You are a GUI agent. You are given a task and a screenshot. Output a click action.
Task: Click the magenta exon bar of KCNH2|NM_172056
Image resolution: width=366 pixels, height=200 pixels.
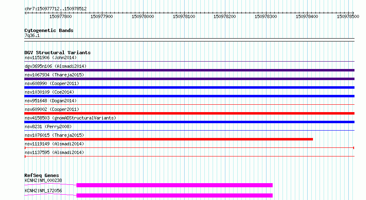[x=175, y=195]
